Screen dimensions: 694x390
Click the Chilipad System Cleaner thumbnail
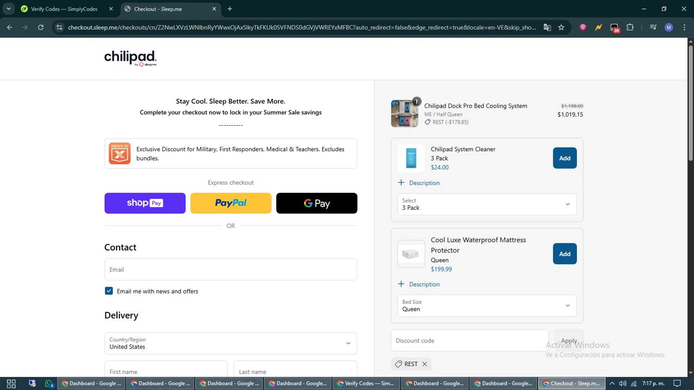click(411, 158)
